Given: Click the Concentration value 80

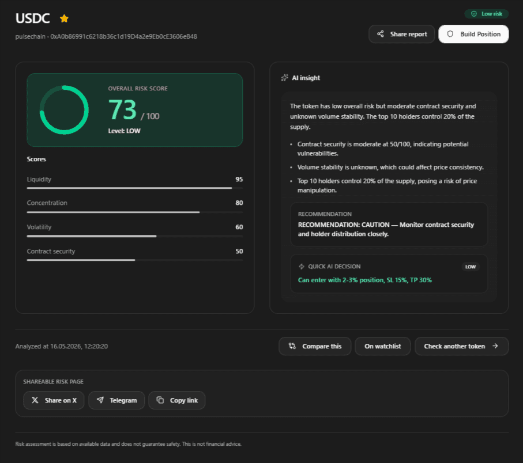Looking at the screenshot, I should (x=239, y=203).
